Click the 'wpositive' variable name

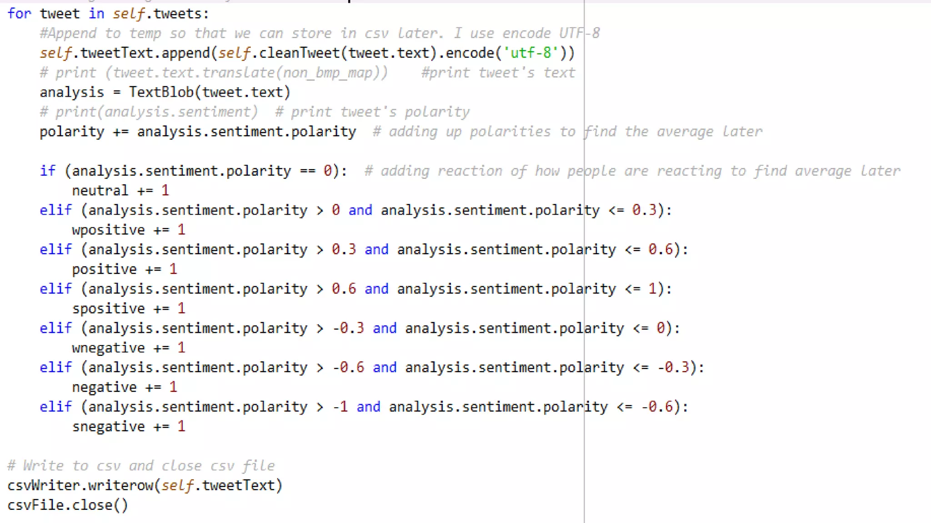point(108,230)
